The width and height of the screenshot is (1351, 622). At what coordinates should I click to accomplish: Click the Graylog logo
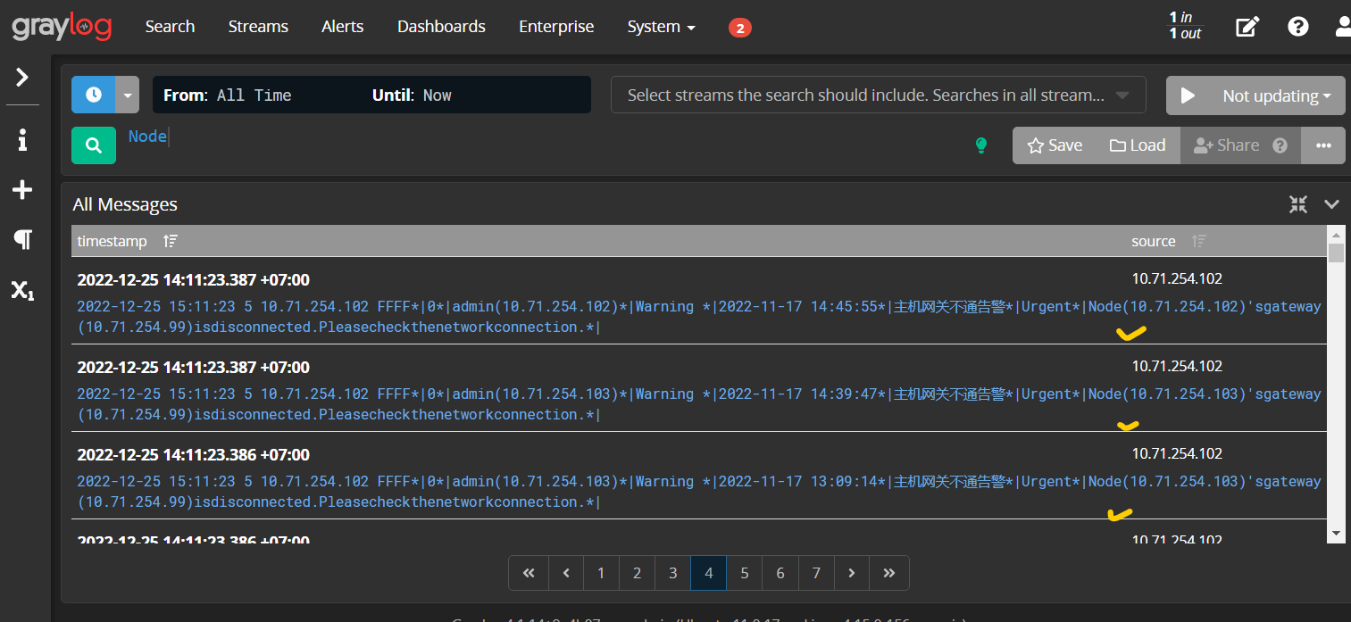tap(62, 27)
